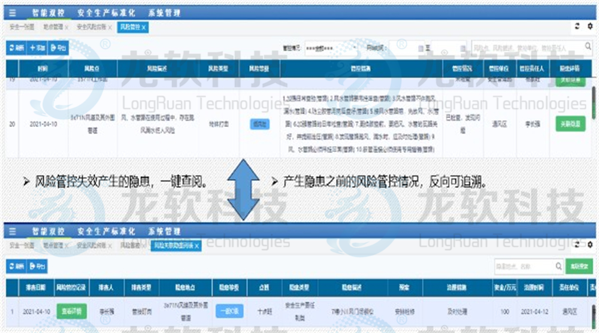This screenshot has height=333, width=599.
Task: Open the hamburger menu in bottom panel
Action: [x=13, y=231]
